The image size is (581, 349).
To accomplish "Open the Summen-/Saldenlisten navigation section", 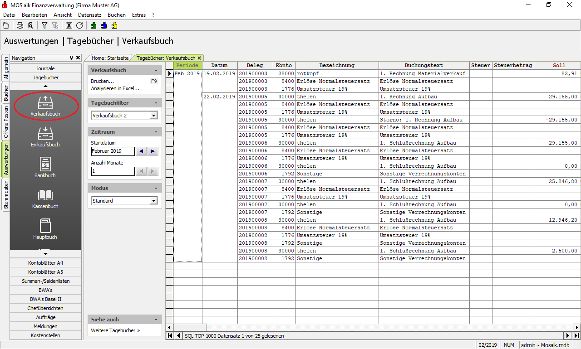I will click(x=45, y=281).
